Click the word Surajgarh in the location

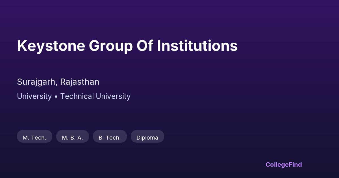pos(37,82)
